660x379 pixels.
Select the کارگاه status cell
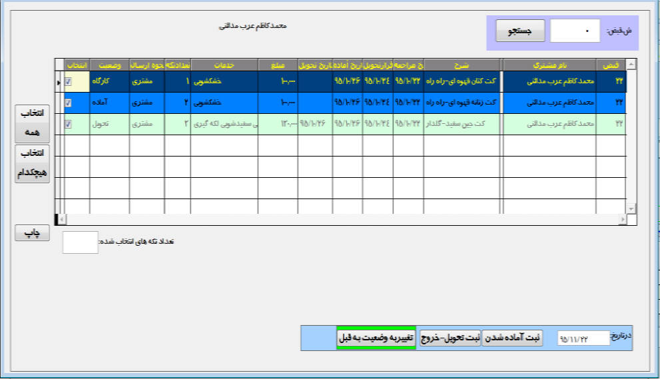pos(109,82)
